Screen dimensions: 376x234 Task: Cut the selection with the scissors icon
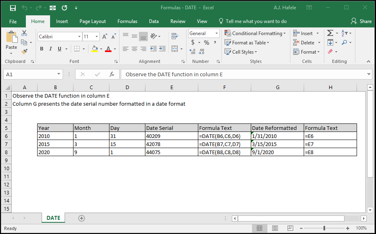click(x=24, y=33)
